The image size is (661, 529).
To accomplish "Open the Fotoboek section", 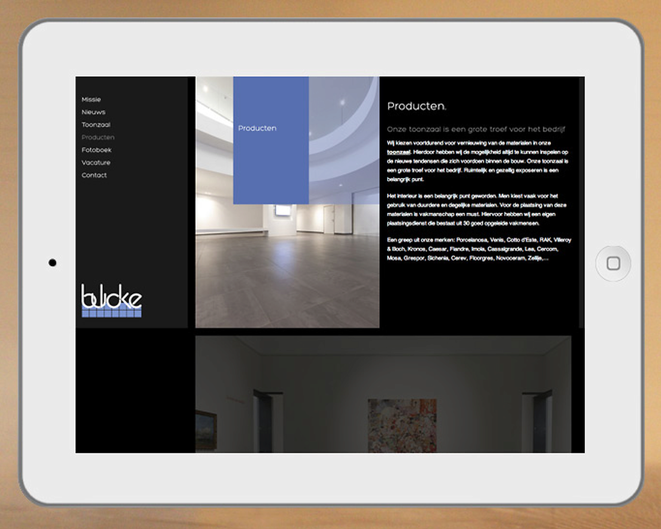I will tap(97, 150).
